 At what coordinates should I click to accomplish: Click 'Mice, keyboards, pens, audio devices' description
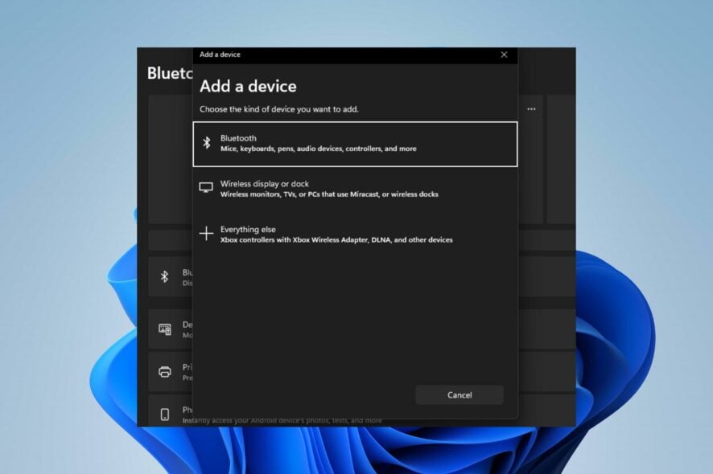(319, 149)
